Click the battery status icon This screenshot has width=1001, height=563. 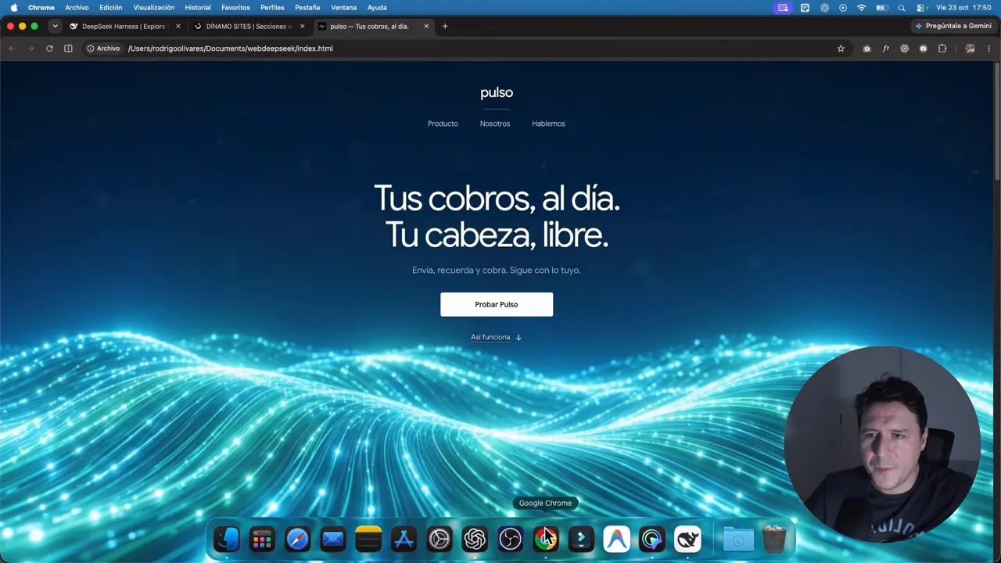coord(882,8)
